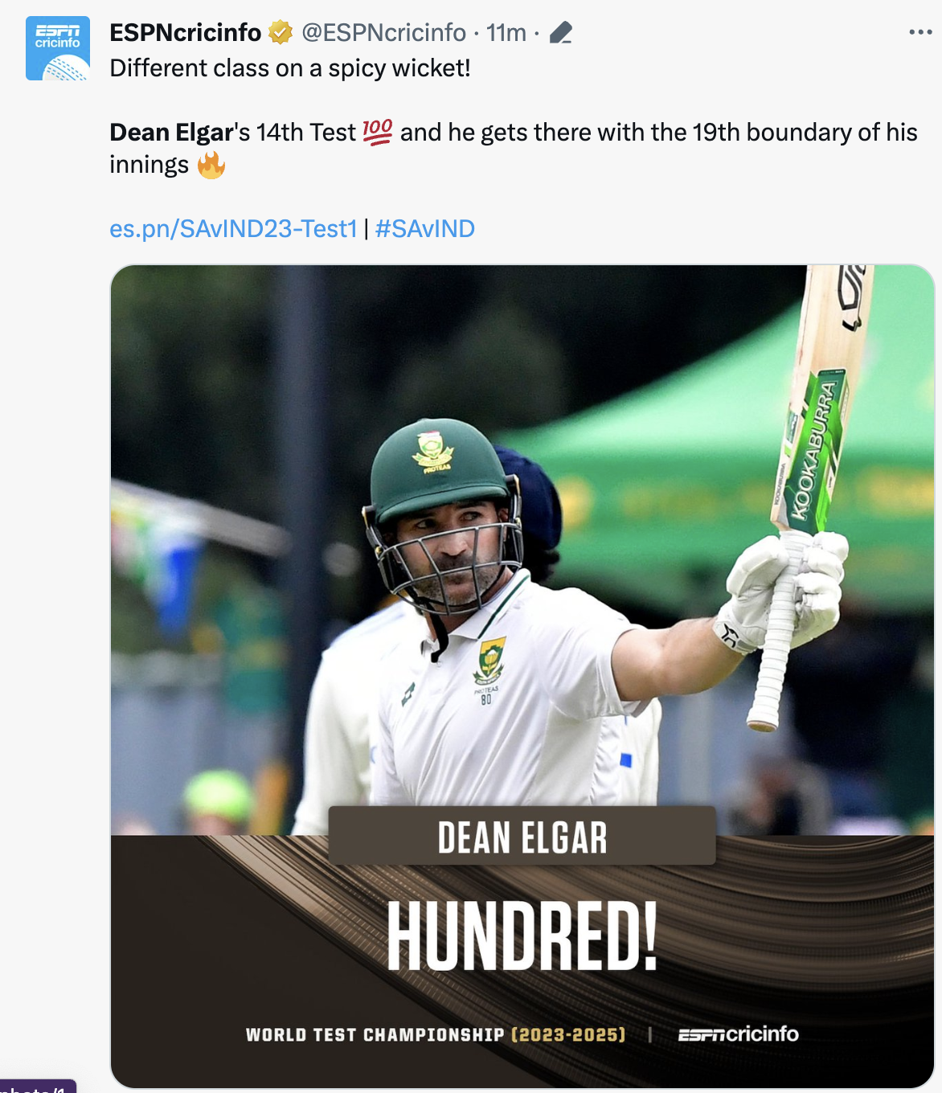Click the fire emoji after 'innings'

(211, 165)
